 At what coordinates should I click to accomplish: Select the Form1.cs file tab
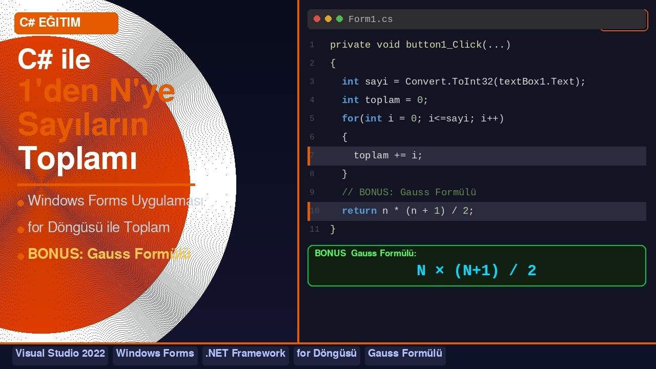371,19
